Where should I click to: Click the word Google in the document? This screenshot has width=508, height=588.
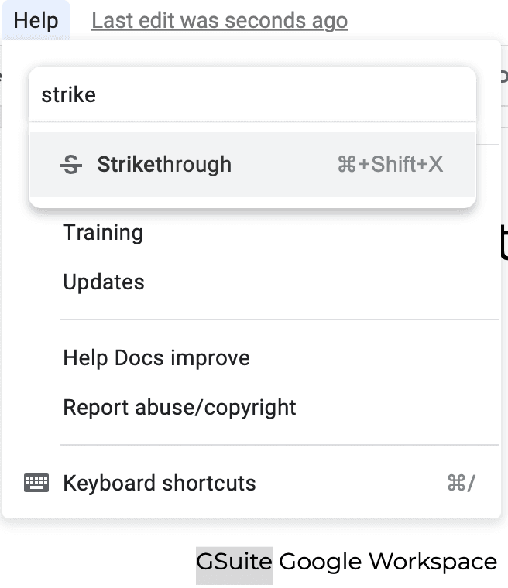click(321, 562)
